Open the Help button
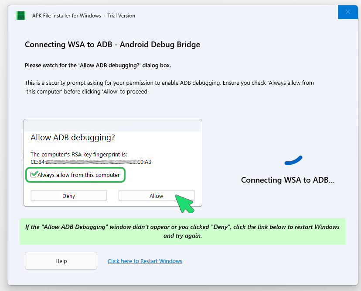 (61, 261)
